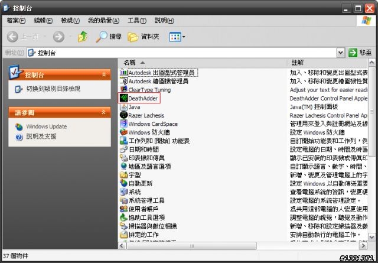The image size is (378, 263).
Task: Open the 檢視(V) menu
Action: pyautogui.click(x=70, y=21)
